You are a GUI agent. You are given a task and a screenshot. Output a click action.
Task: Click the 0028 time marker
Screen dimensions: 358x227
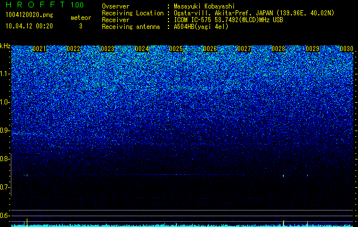coord(278,49)
